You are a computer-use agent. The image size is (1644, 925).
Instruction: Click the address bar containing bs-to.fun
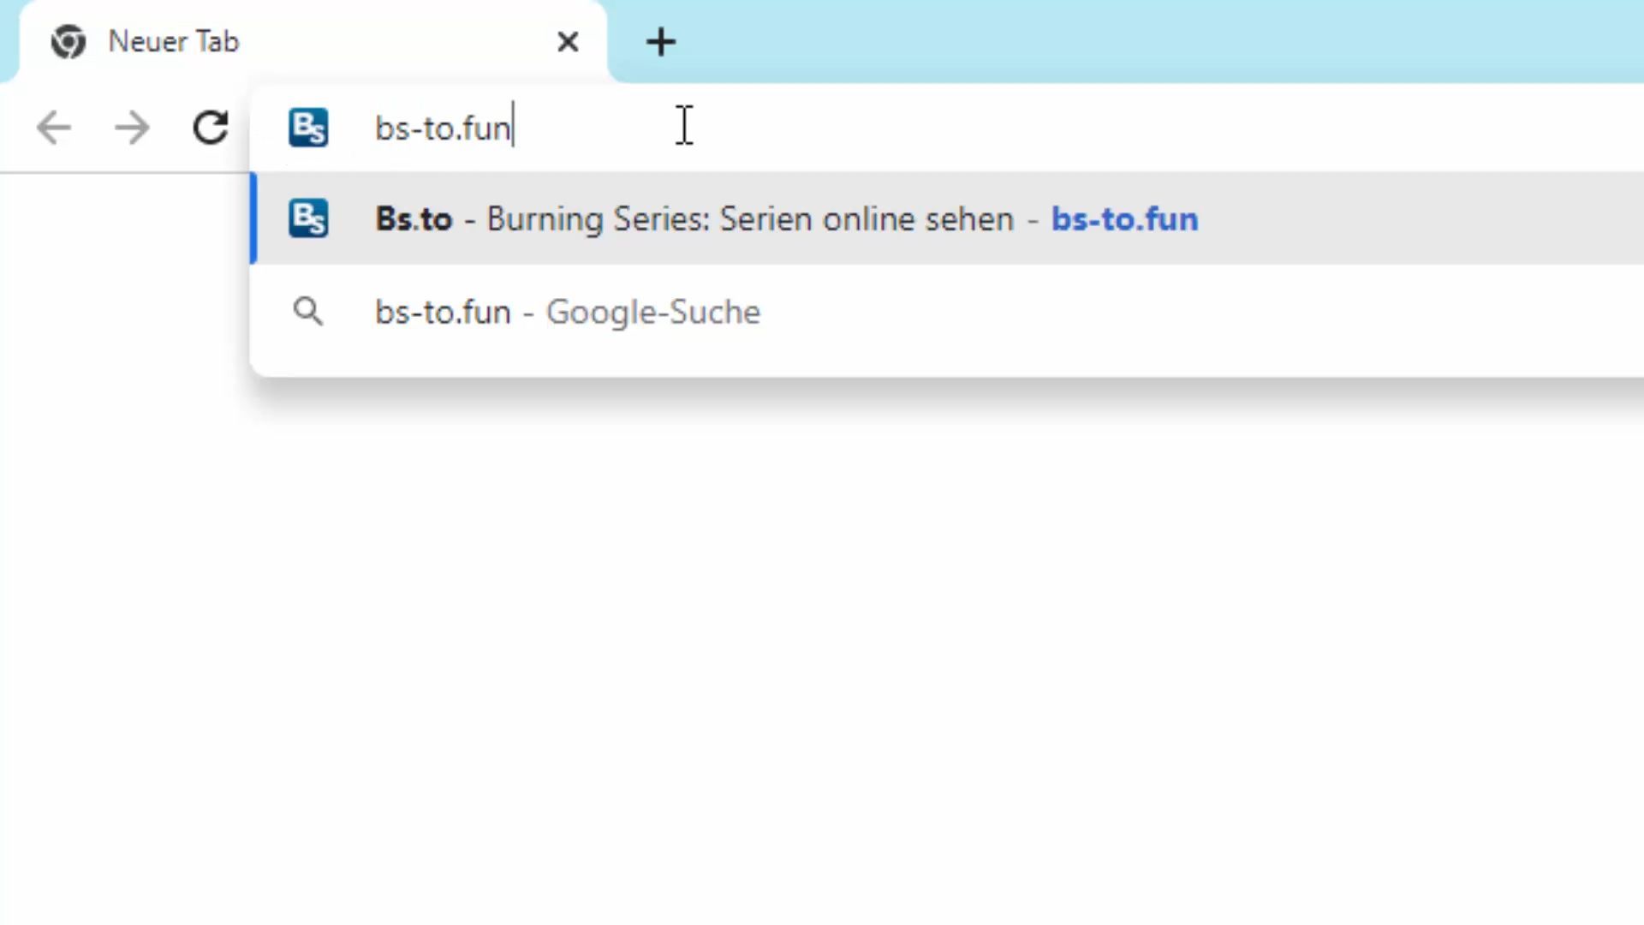pos(947,128)
